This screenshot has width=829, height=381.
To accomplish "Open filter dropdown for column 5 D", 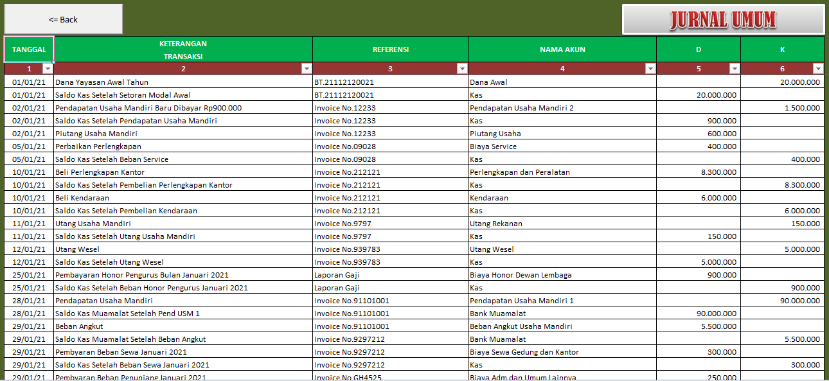I will [735, 69].
